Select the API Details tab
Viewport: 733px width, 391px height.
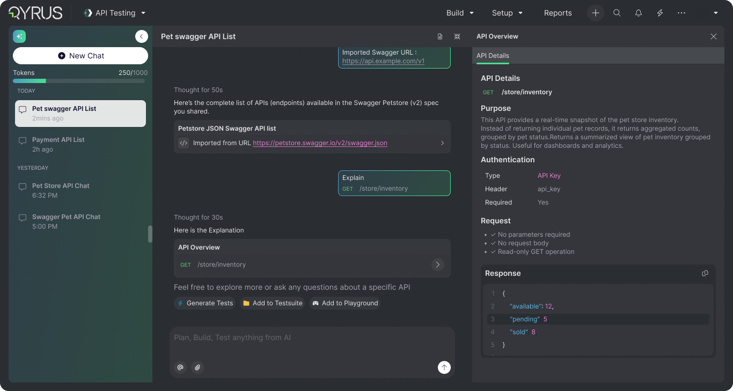click(x=493, y=56)
